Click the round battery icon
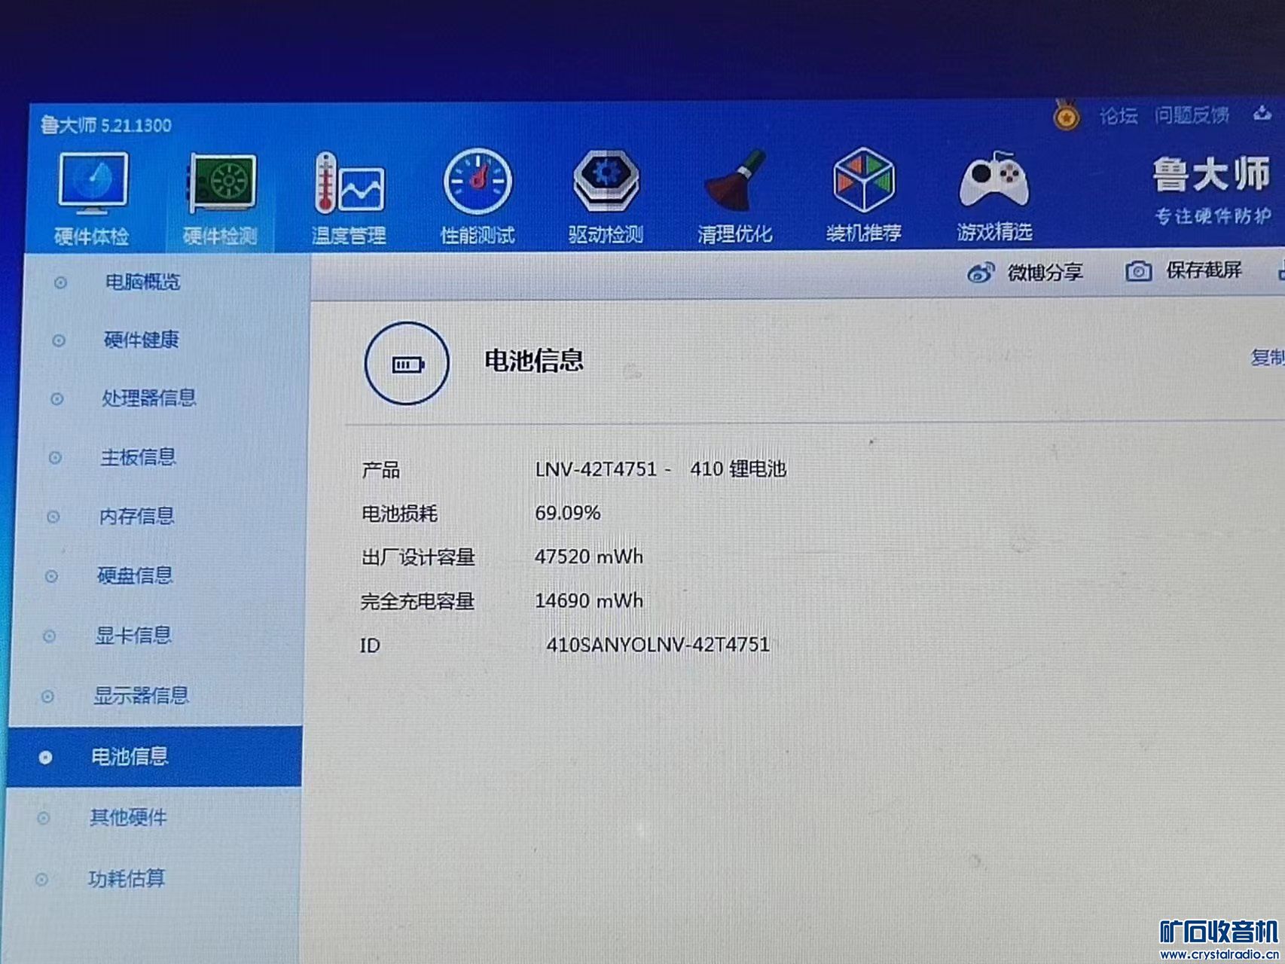1285x964 pixels. [x=407, y=364]
